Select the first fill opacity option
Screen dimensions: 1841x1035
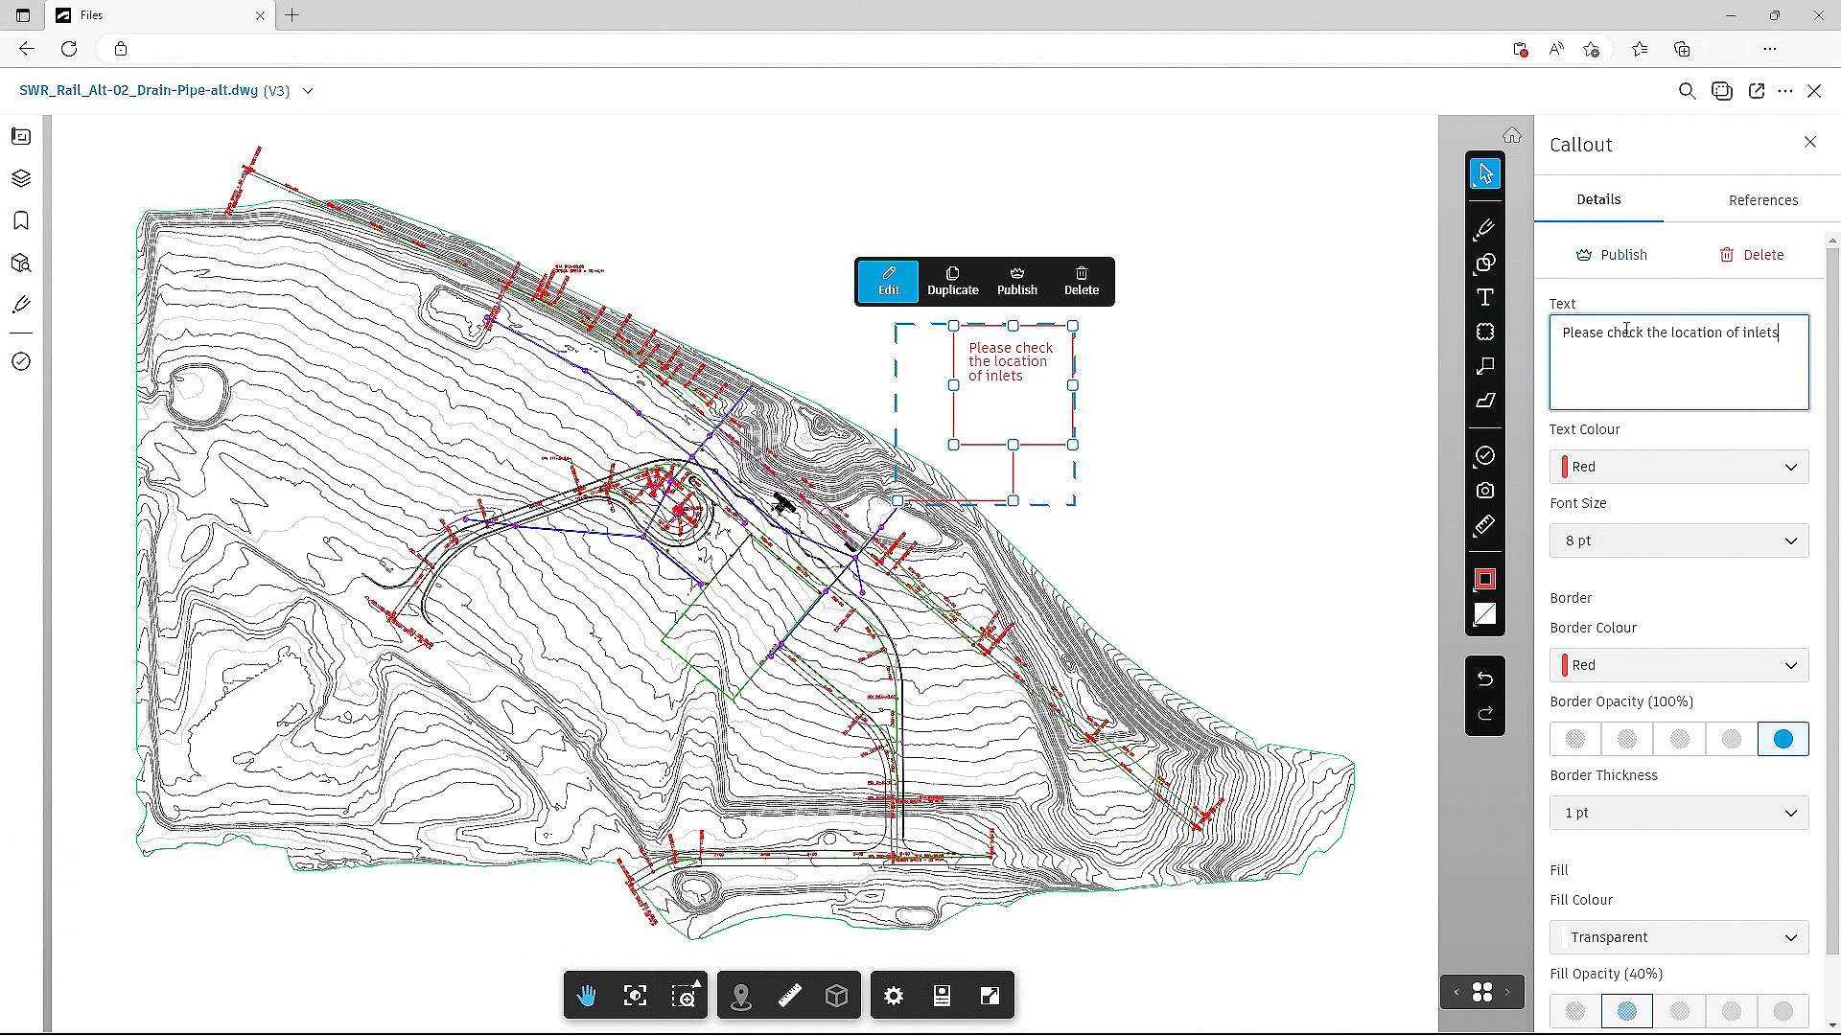click(1575, 1011)
